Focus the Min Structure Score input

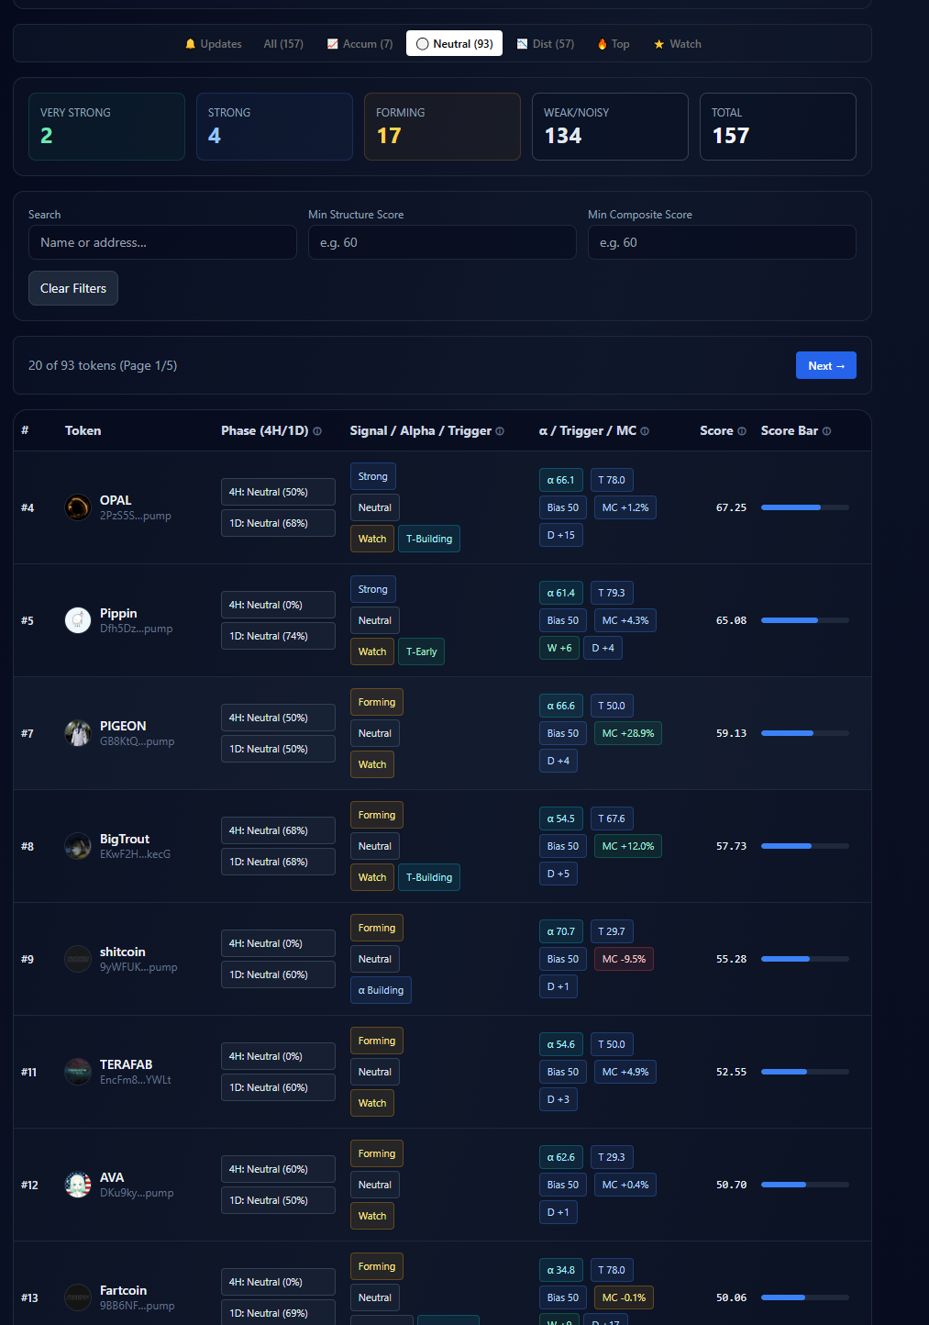click(x=442, y=242)
